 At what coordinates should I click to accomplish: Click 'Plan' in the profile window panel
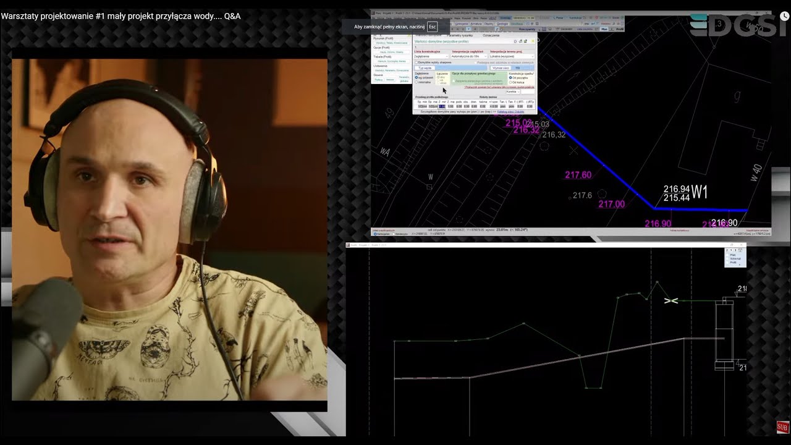tap(734, 254)
